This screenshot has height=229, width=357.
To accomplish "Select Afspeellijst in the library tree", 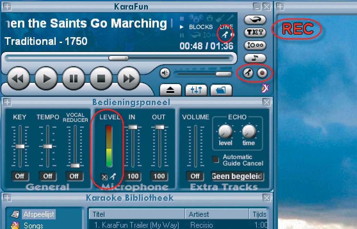I will 39,214.
